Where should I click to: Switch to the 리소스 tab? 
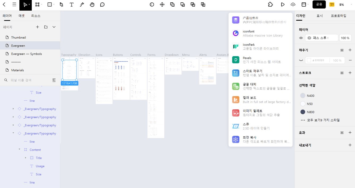[x=36, y=16]
